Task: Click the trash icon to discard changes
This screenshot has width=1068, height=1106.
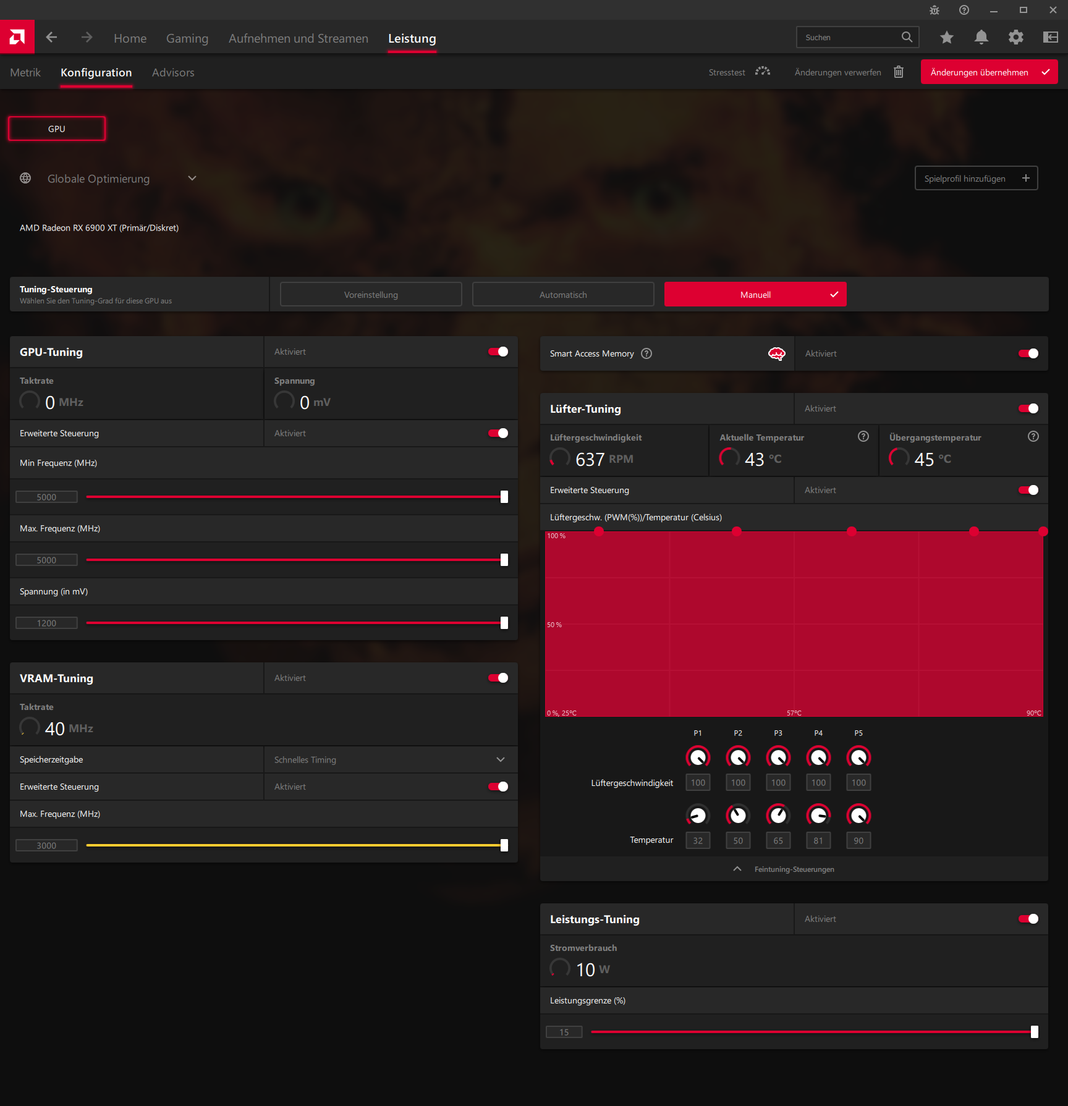Action: point(899,72)
